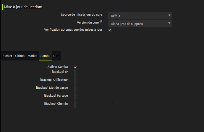The image size is (204, 132).
Task: Select the Samba tab
Action: (x=45, y=56)
